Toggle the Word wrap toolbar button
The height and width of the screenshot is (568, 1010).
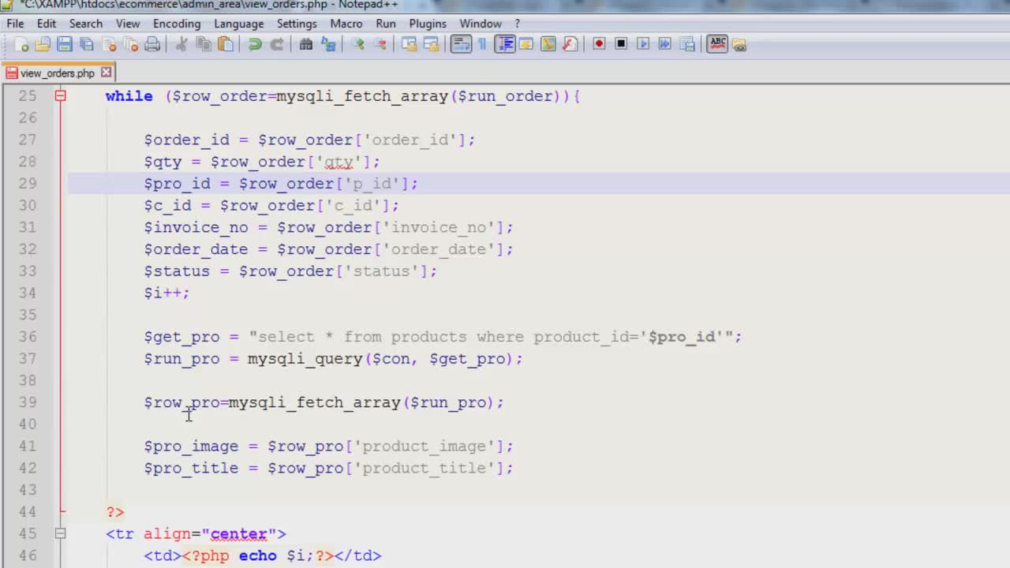(x=461, y=44)
